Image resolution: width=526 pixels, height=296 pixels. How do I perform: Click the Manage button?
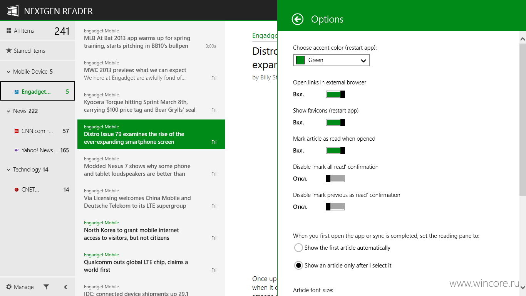20,287
